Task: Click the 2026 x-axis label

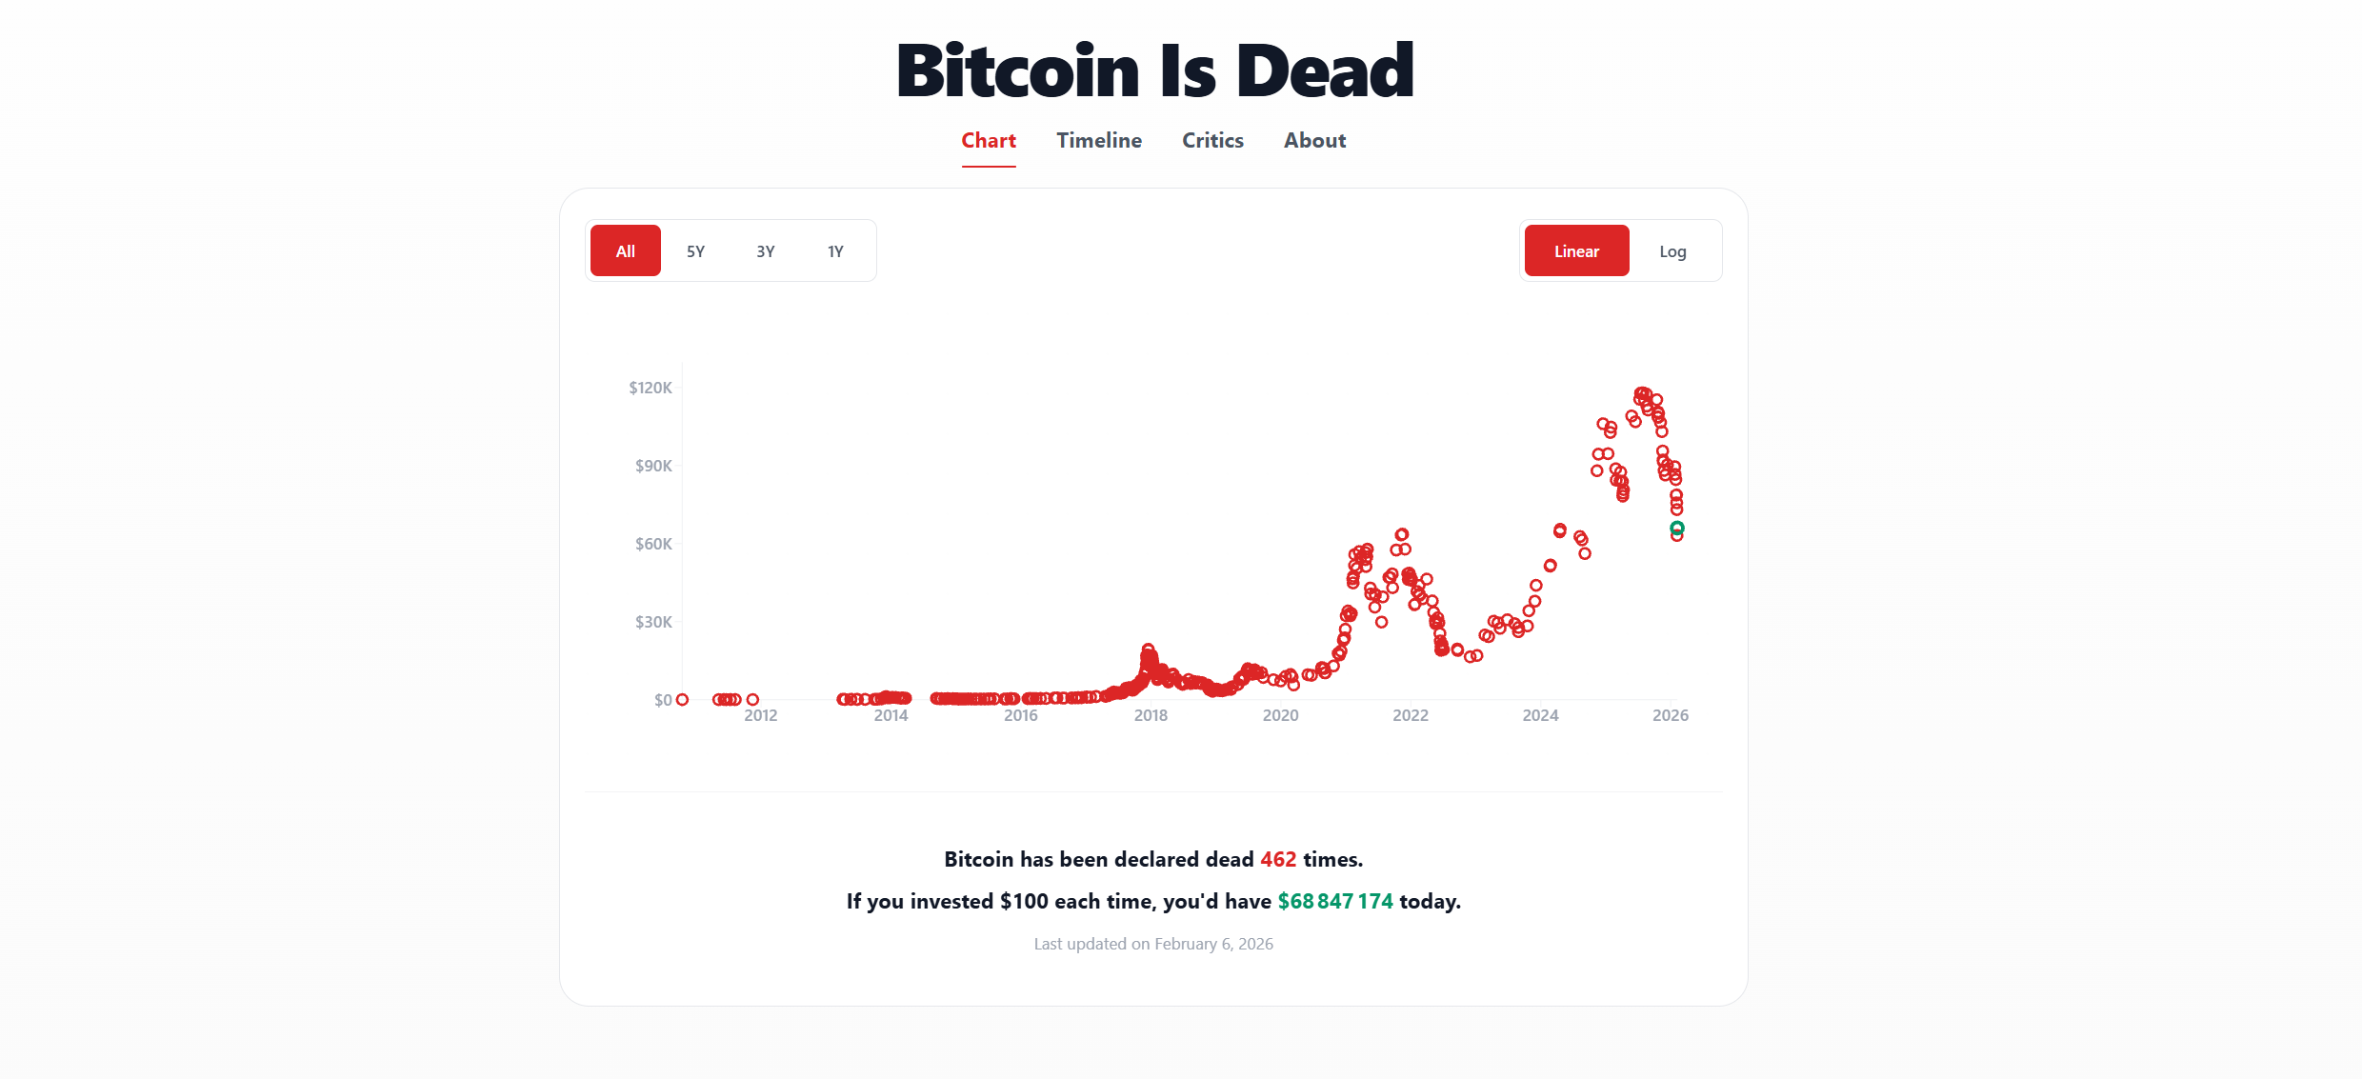Action: (1671, 715)
